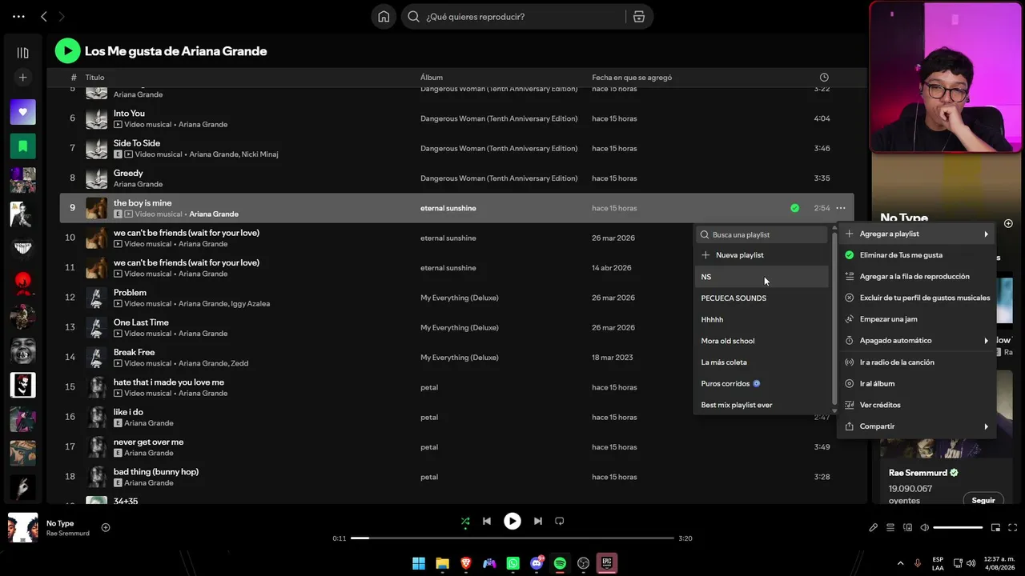Sort tracks by the duration clock icon
1025x576 pixels.
pos(824,78)
